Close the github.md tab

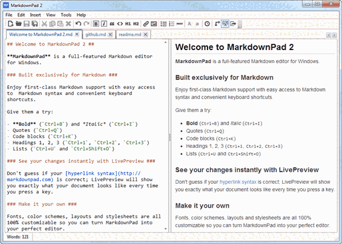click(x=111, y=34)
